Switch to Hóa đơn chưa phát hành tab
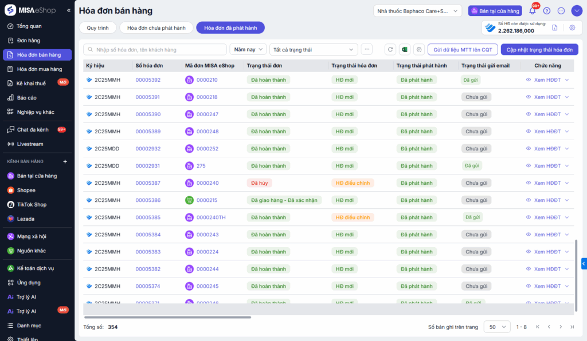Image resolution: width=587 pixels, height=341 pixels. coord(156,27)
